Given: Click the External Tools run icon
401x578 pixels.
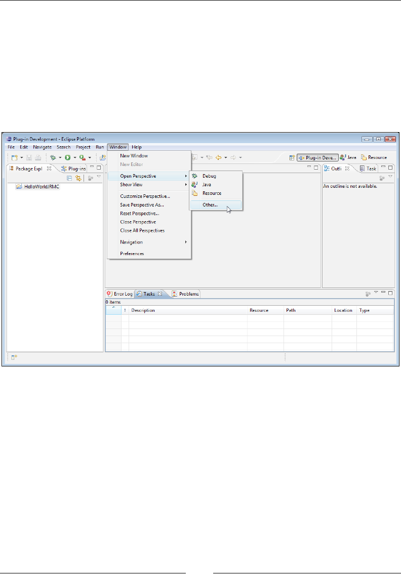Looking at the screenshot, I should 83,158.
